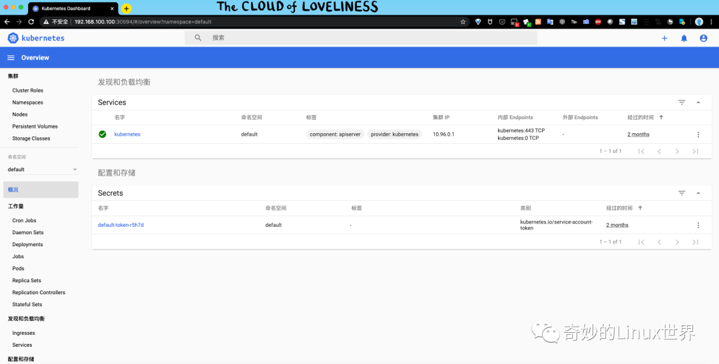Go to next page in Secrets table

pyautogui.click(x=677, y=242)
